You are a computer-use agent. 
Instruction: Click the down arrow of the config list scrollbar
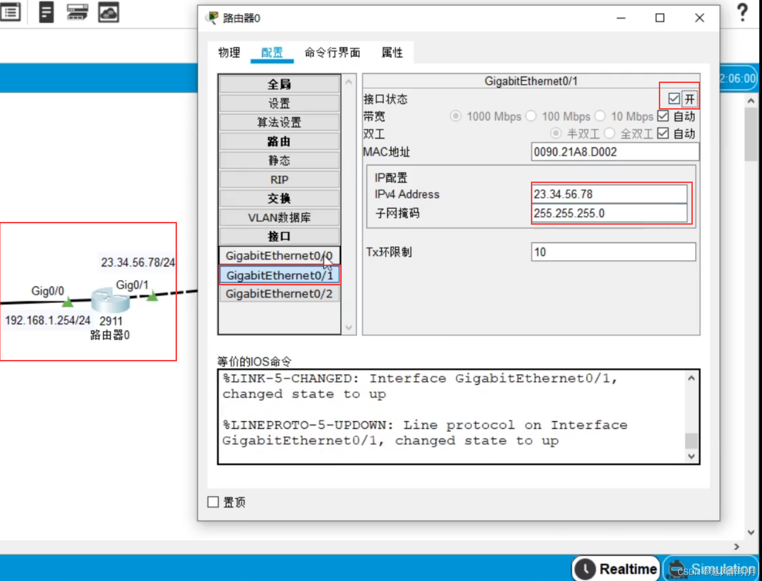(348, 327)
